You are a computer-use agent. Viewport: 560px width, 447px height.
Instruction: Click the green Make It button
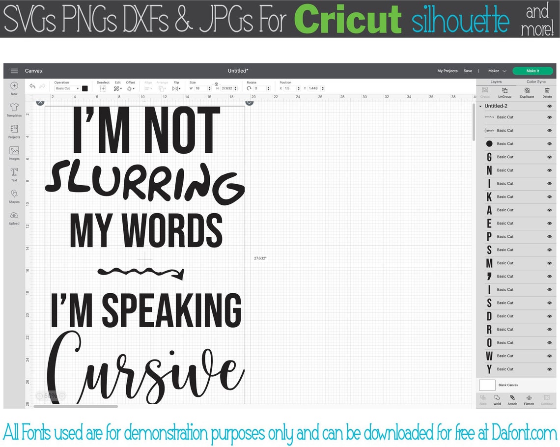[532, 71]
